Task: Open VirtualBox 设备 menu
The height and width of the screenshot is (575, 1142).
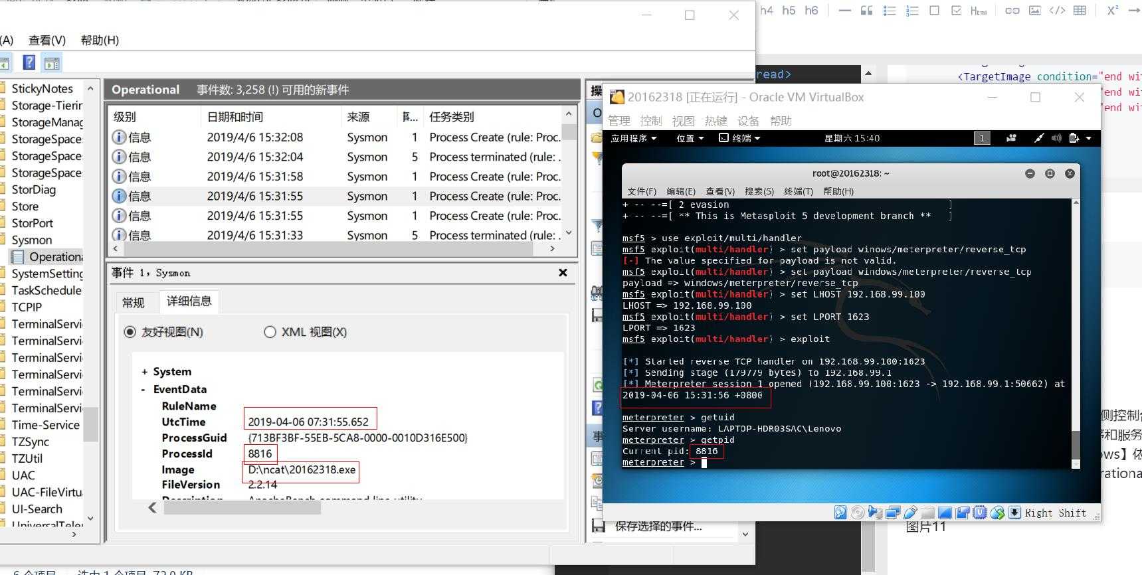Action: (x=748, y=121)
